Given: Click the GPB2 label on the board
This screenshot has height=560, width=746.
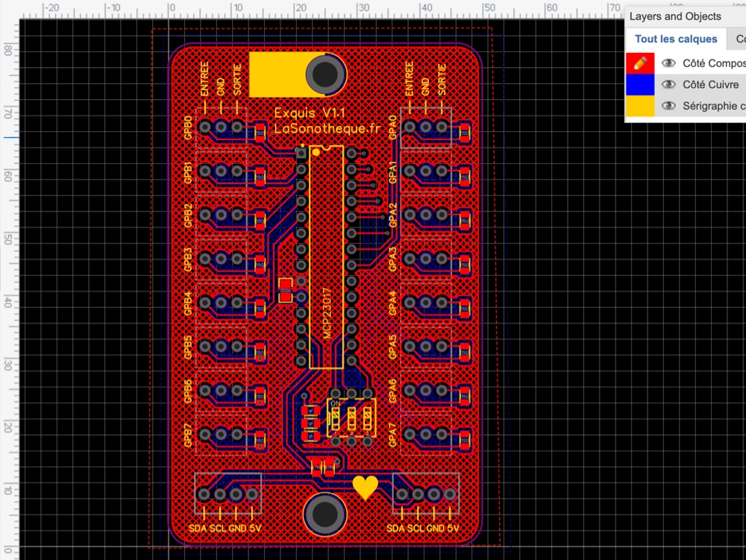Looking at the screenshot, I should coord(188,215).
